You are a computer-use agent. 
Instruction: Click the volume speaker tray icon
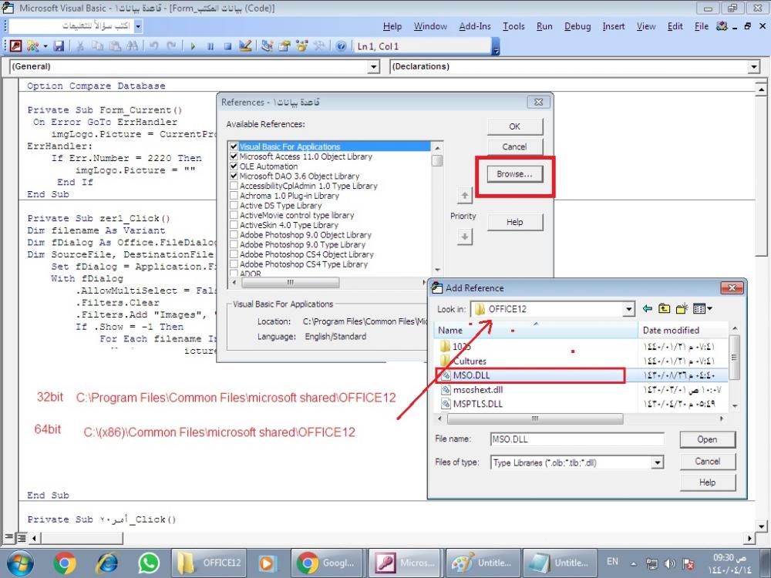(x=670, y=563)
